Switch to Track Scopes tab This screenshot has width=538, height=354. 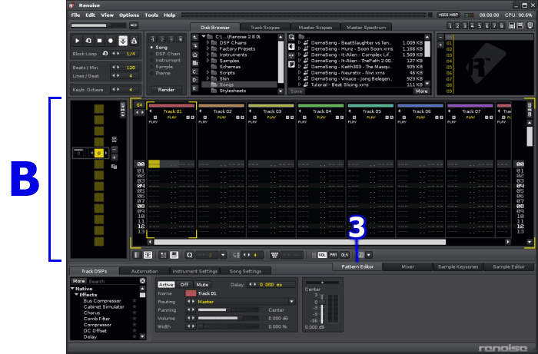click(265, 28)
